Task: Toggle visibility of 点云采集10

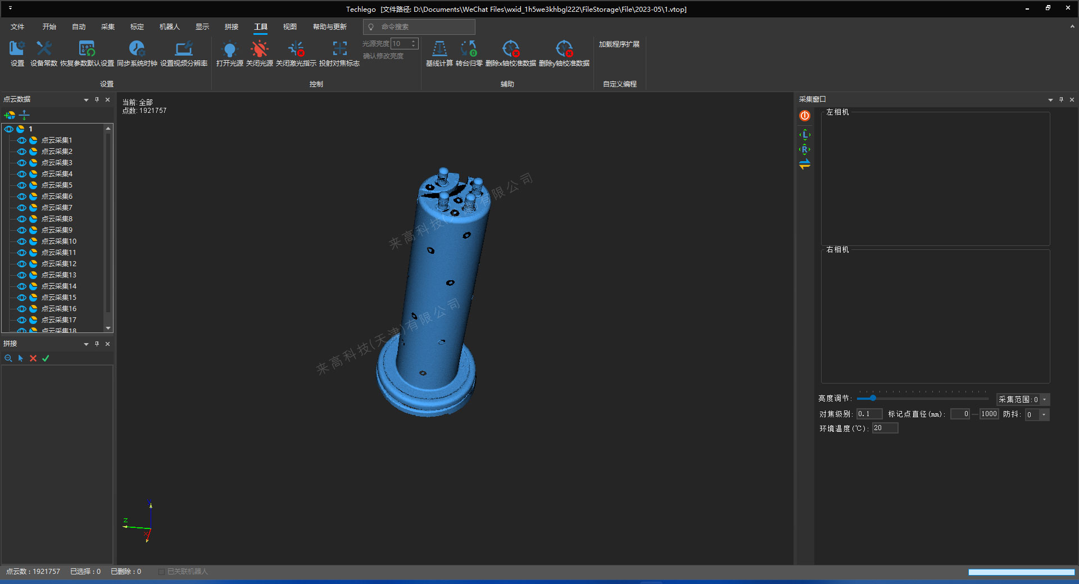Action: [x=22, y=241]
